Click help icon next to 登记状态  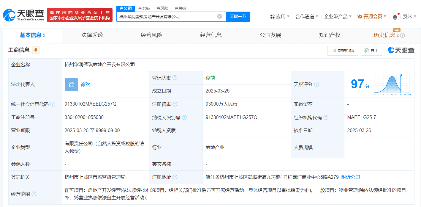(x=175, y=78)
